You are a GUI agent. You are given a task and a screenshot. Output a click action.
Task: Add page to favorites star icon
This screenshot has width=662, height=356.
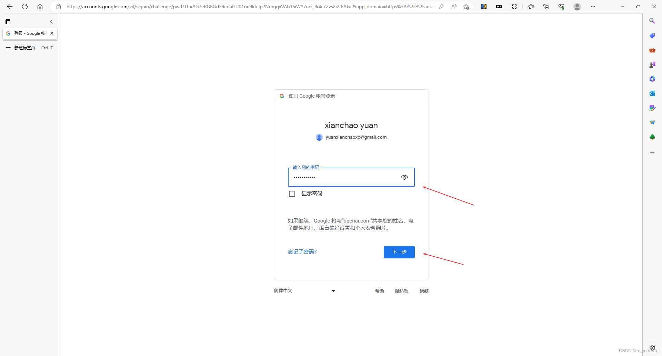(466, 7)
